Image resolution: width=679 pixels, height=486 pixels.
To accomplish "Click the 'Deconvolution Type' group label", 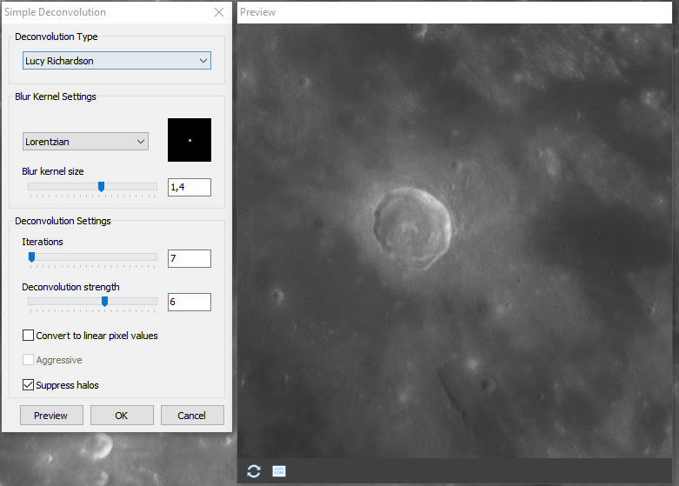I will click(57, 37).
